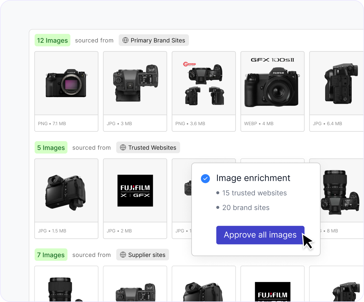364x302 pixels.
Task: Click the 'JPG • 2 MB' label
Action: click(119, 231)
